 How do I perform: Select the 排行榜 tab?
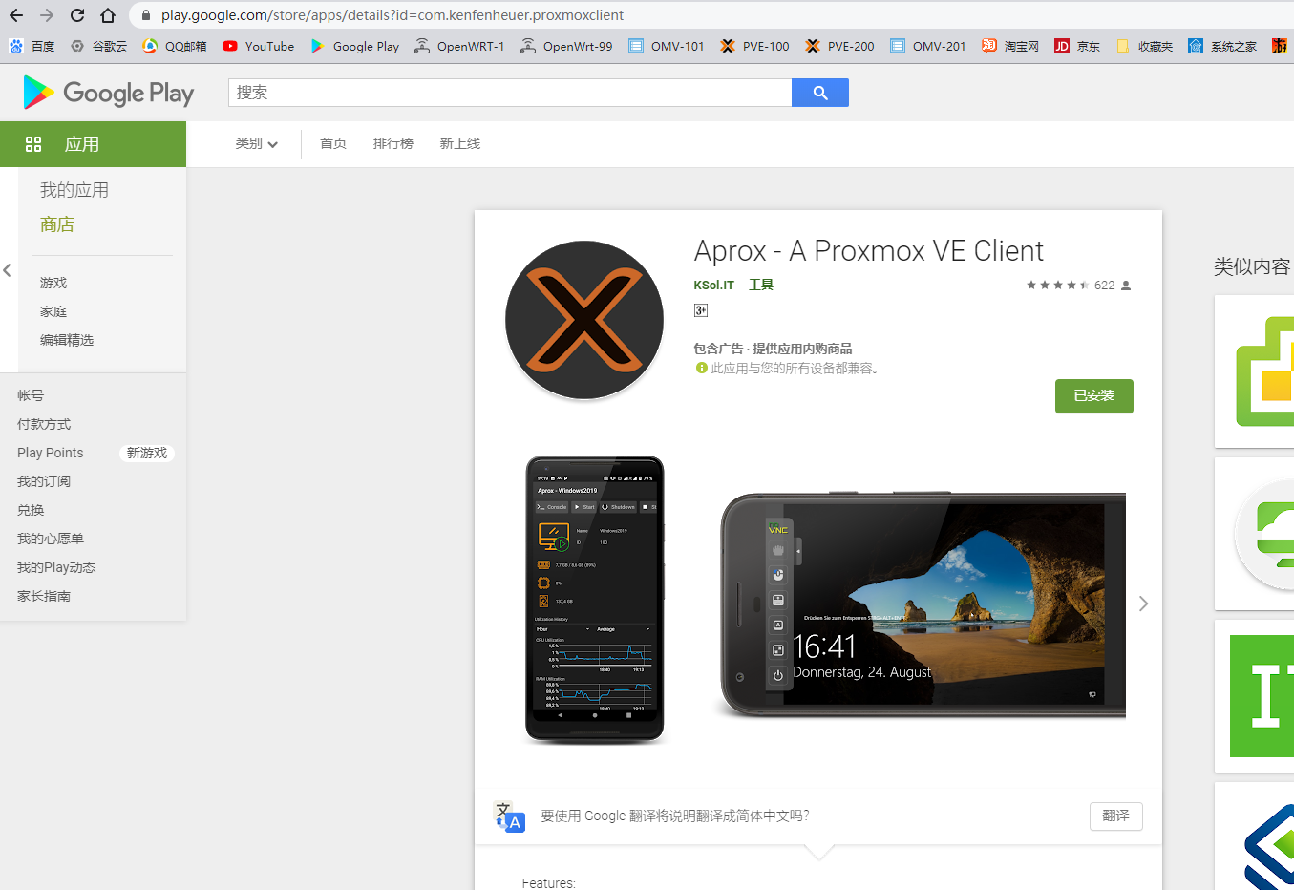coord(393,143)
